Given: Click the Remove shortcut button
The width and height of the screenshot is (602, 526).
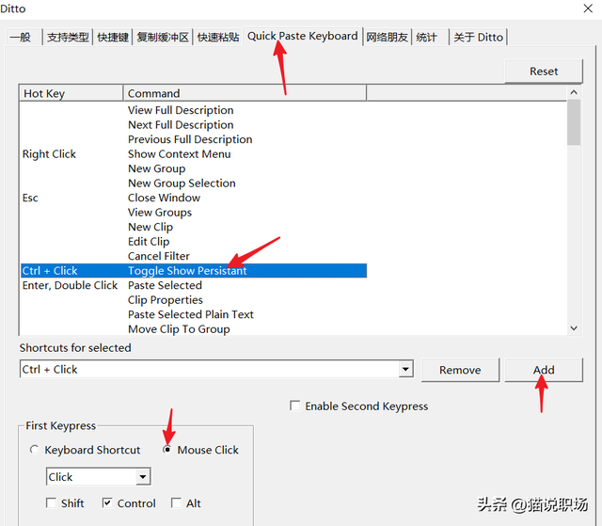Looking at the screenshot, I should 460,370.
